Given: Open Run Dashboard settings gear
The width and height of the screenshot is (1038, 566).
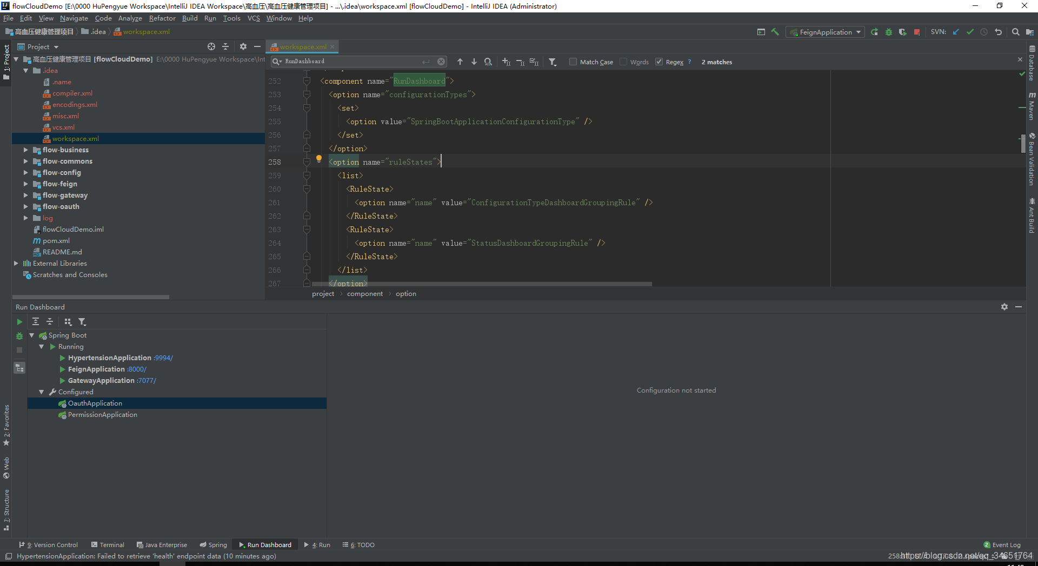Looking at the screenshot, I should coord(1004,307).
